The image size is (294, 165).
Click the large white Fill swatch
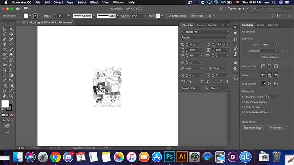(5, 104)
